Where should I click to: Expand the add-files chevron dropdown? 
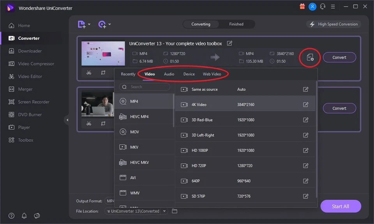click(88, 24)
